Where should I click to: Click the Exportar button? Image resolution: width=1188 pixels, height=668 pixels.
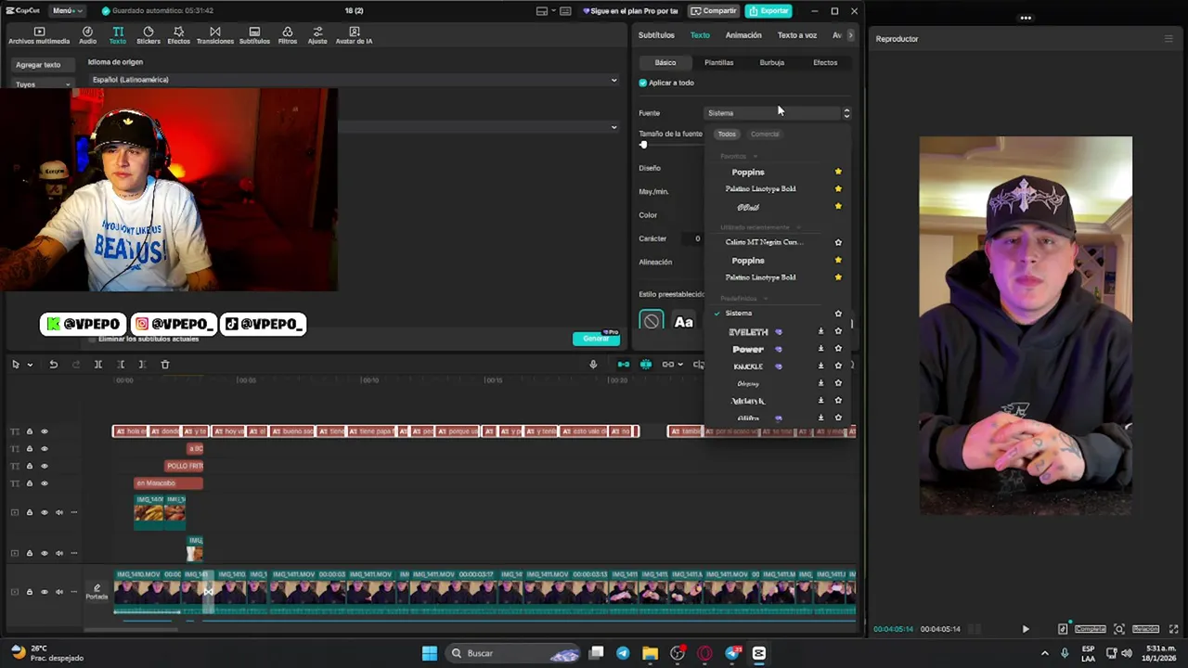pyautogui.click(x=769, y=11)
